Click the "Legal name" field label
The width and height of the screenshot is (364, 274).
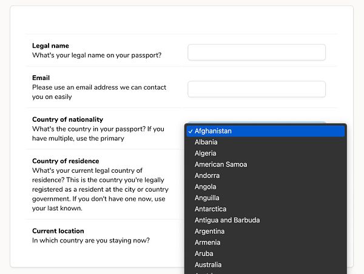(x=50, y=45)
